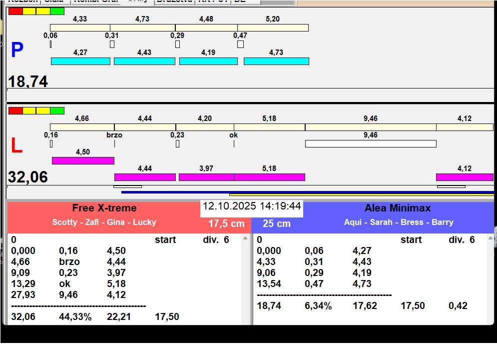Click the red start light in lane L
The image size is (497, 358).
[x=15, y=110]
